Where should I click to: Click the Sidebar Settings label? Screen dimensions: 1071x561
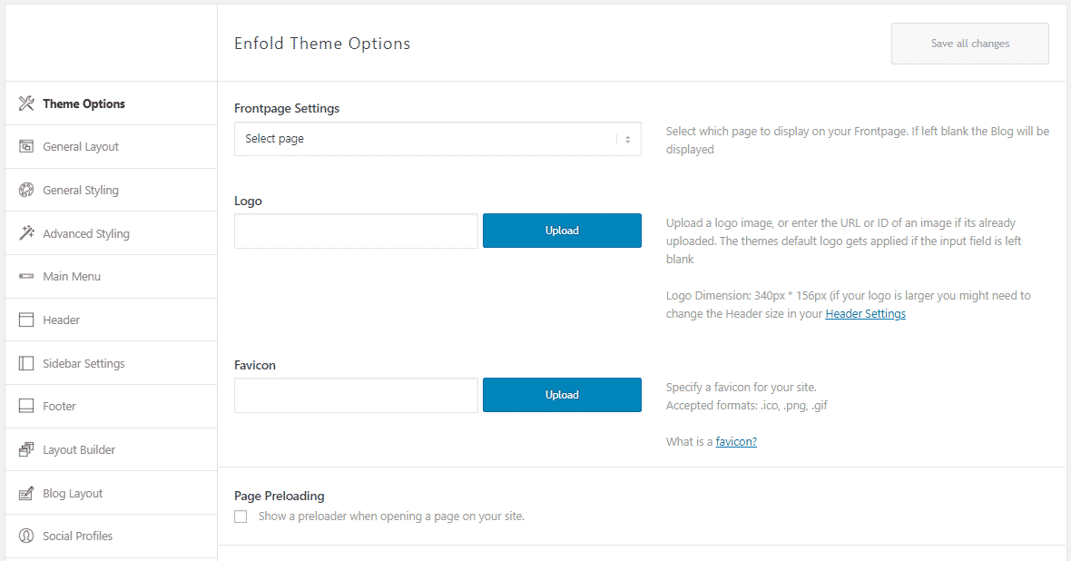(x=84, y=363)
